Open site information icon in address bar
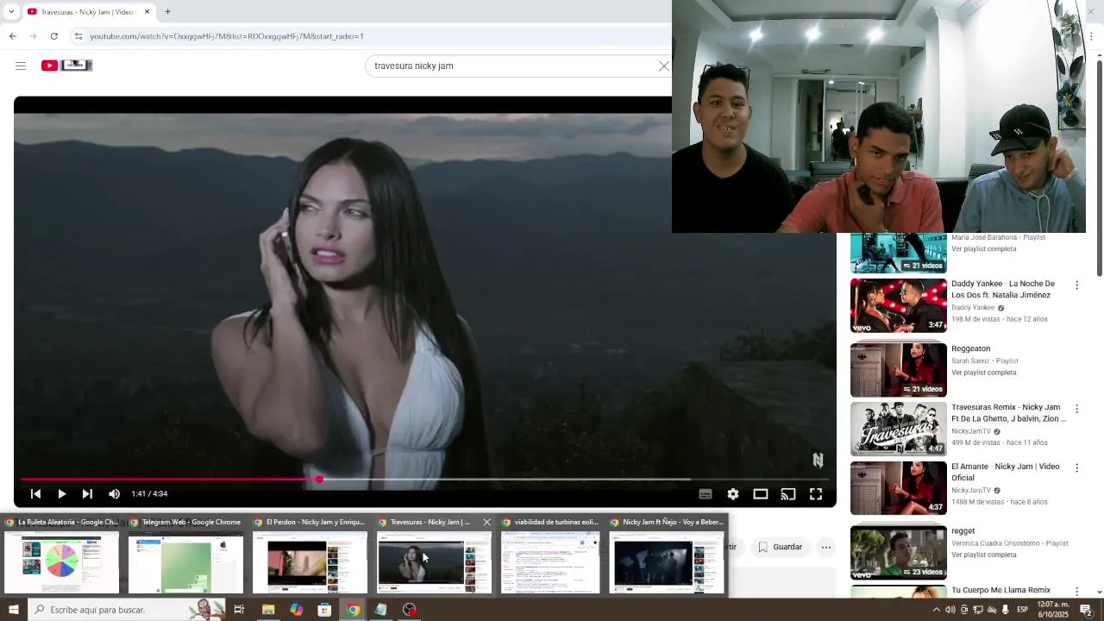1104x621 pixels. click(78, 36)
